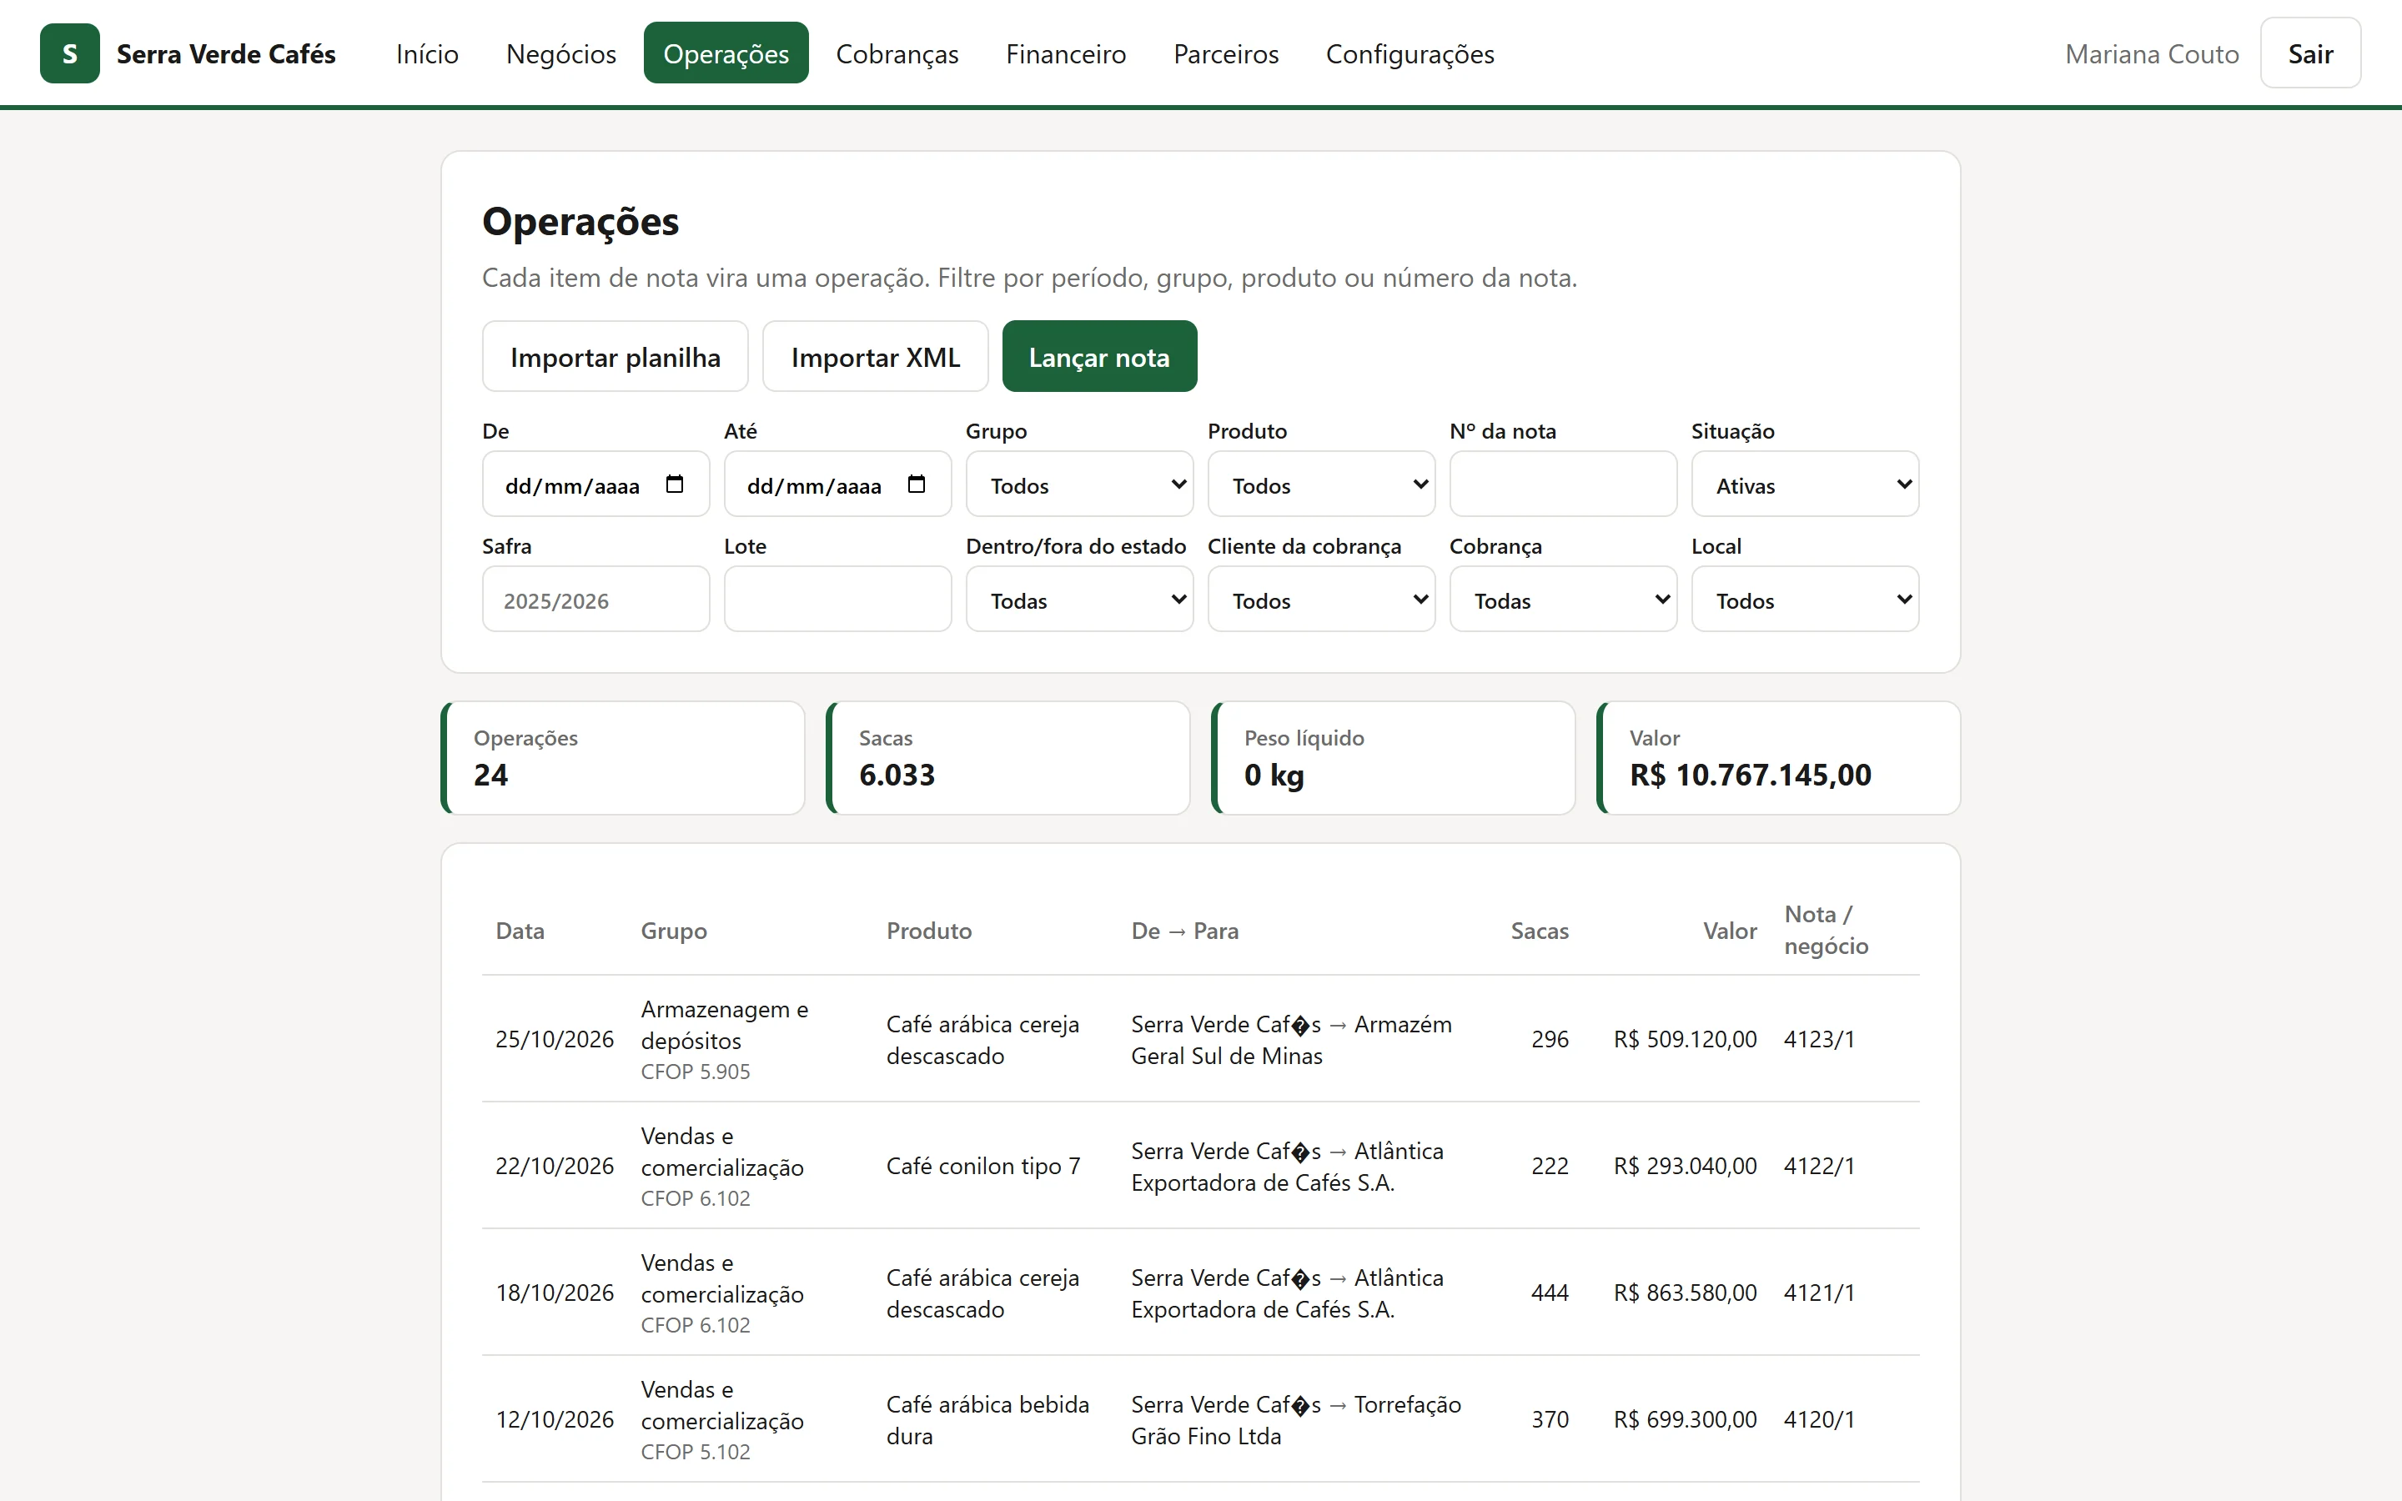Click the Lote input field
This screenshot has height=1501, width=2402.
(837, 600)
